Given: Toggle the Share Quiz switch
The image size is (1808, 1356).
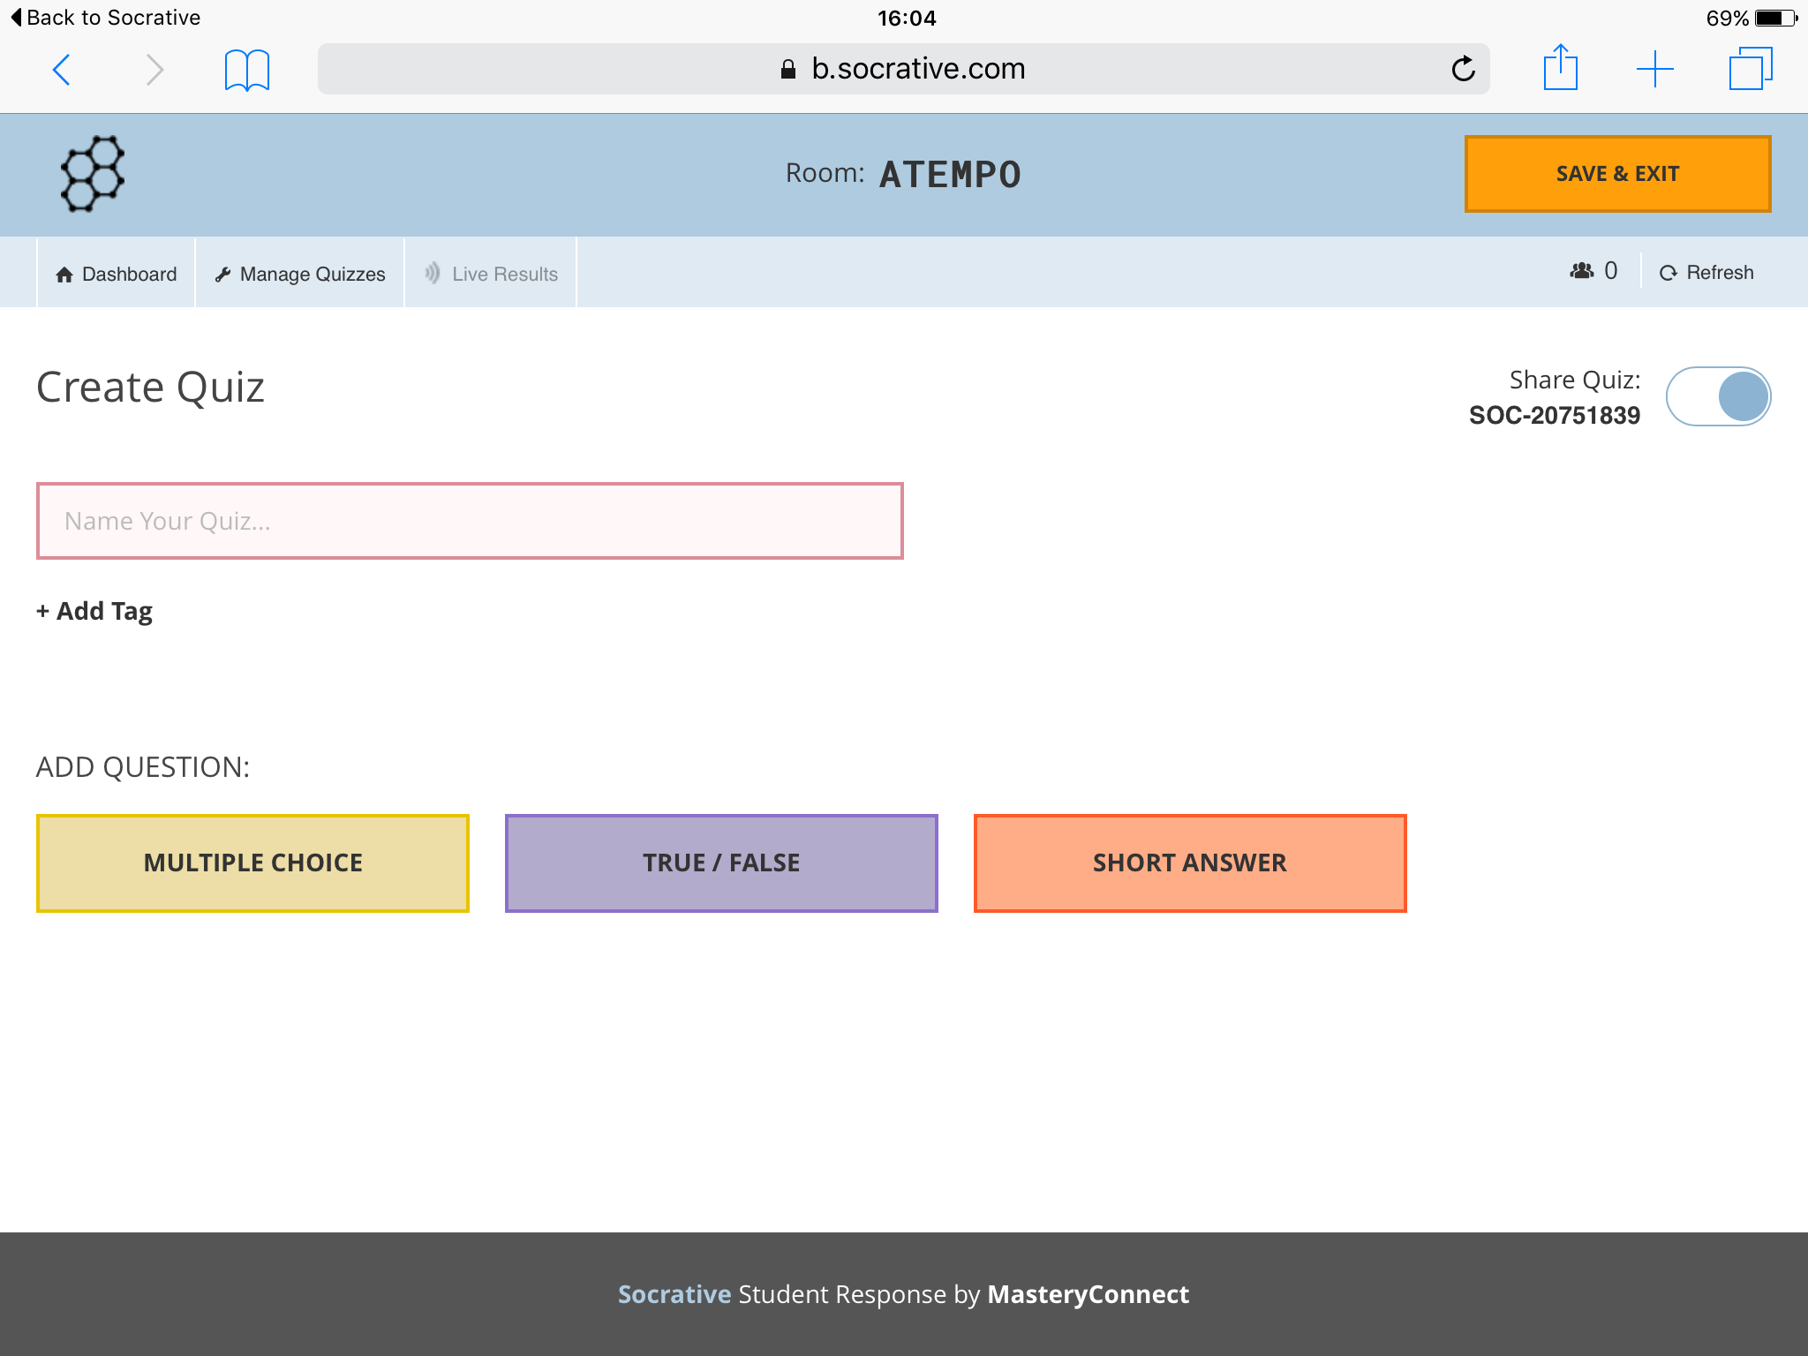Looking at the screenshot, I should pyautogui.click(x=1718, y=396).
